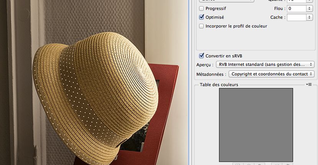Viewport: 318px width, 165px height.
Task: Open the Aperçu dropdown menu
Action: [265, 64]
